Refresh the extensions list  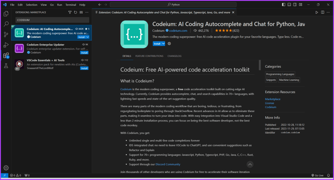pyautogui.click(x=75, y=12)
